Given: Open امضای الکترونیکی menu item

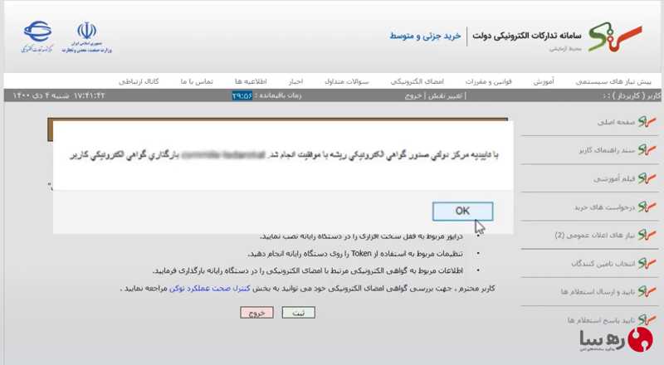Looking at the screenshot, I should tap(417, 81).
